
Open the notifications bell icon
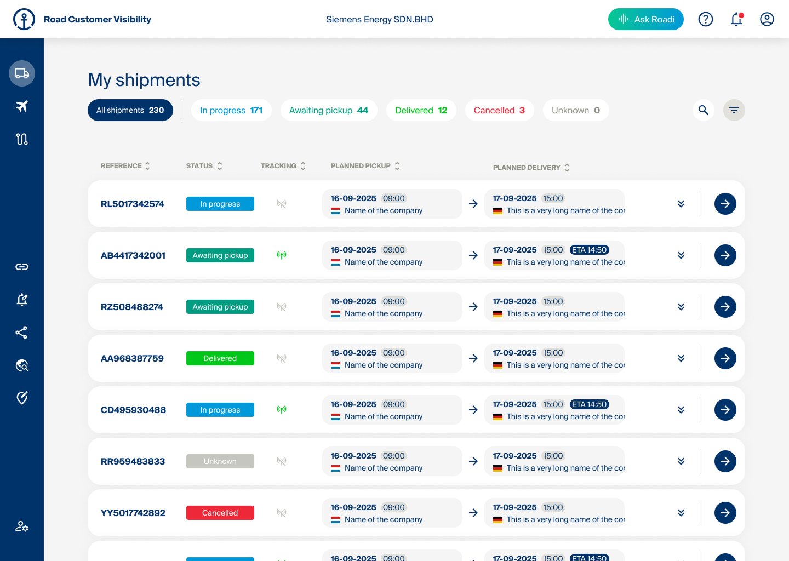pyautogui.click(x=736, y=20)
